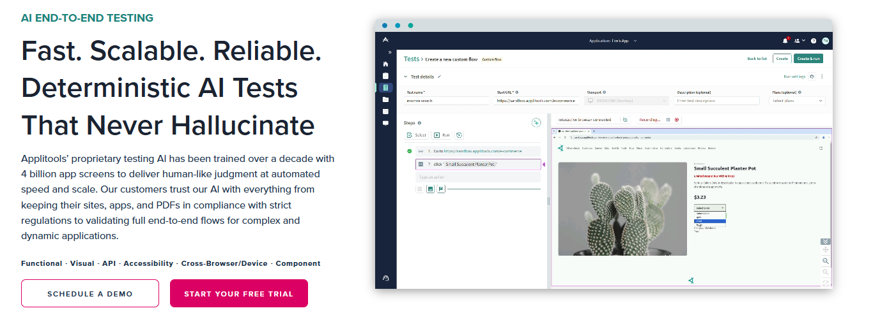Viewport: 873px width, 329px height.
Task: Click the Create & run button
Action: (x=808, y=59)
